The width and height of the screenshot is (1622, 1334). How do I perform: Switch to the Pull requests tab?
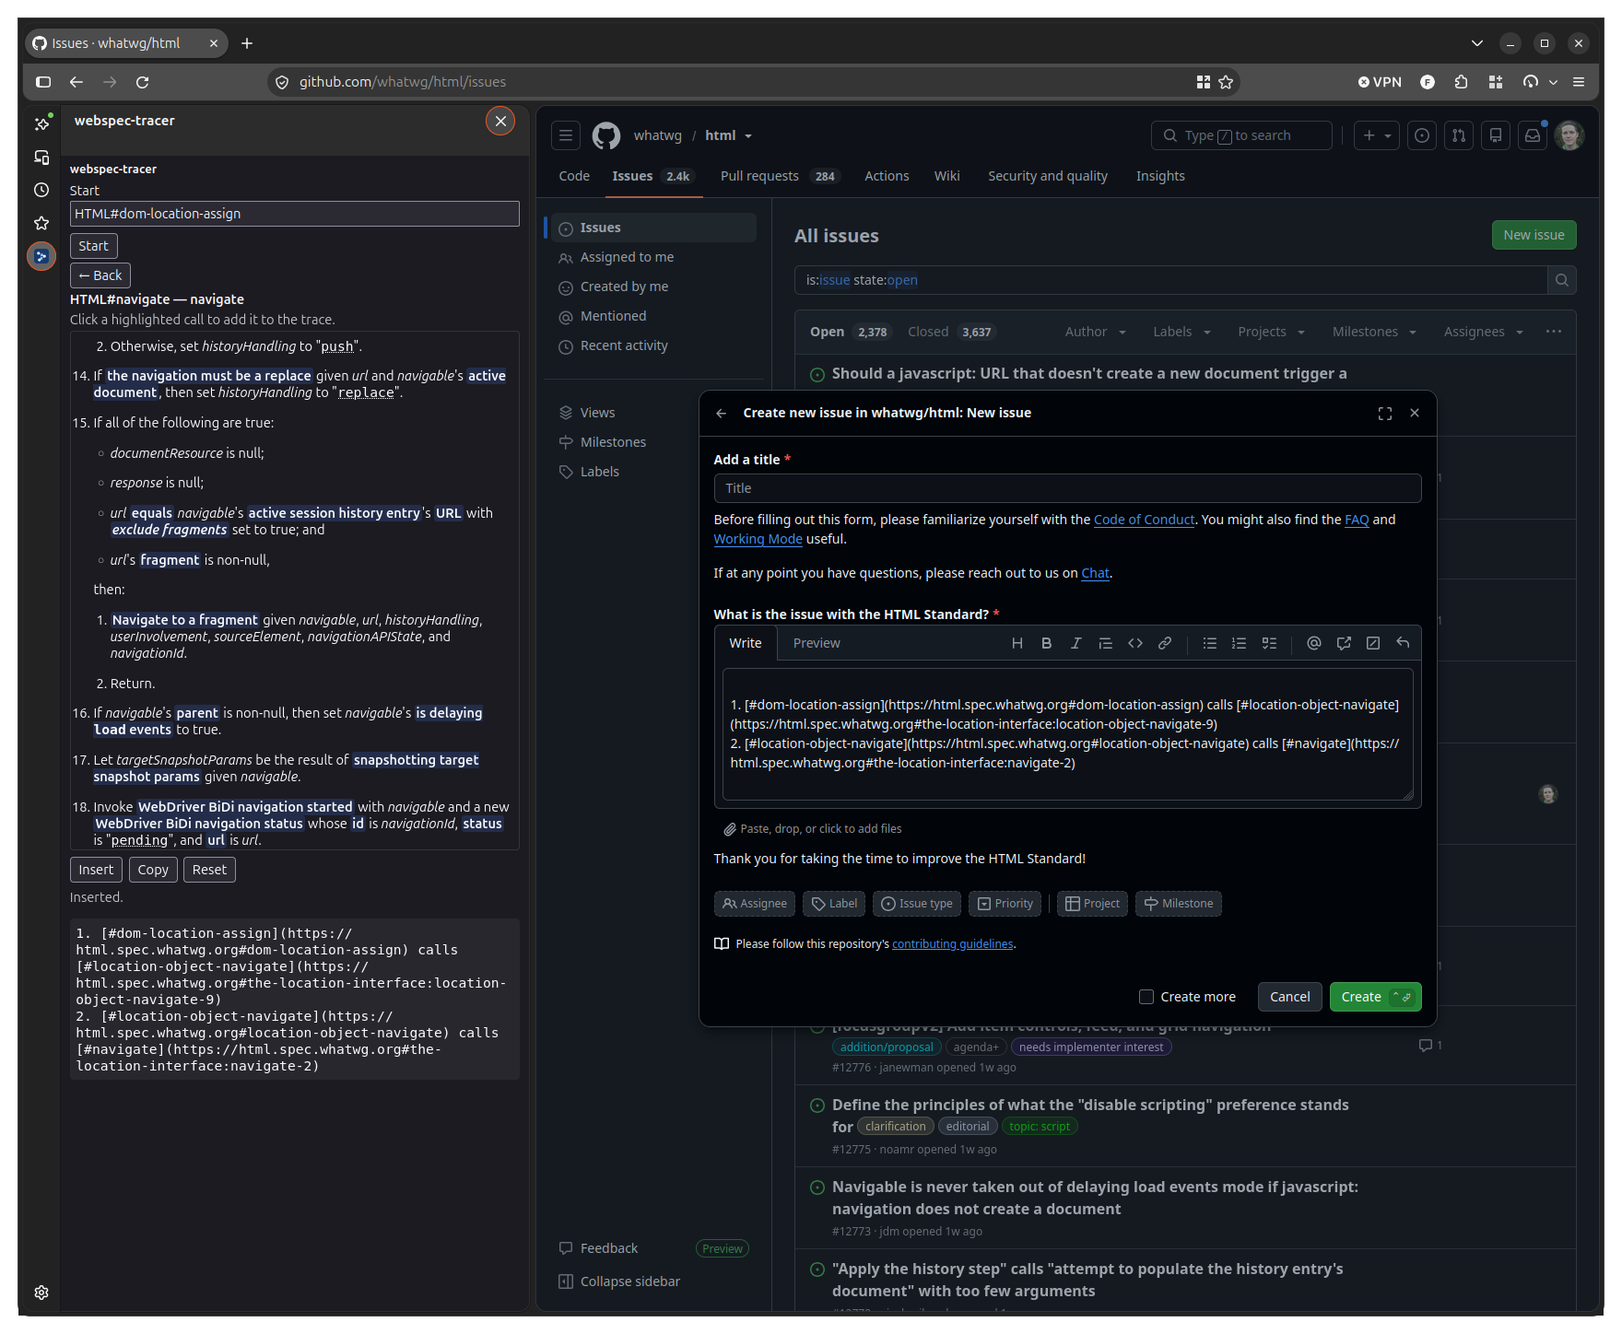click(780, 176)
